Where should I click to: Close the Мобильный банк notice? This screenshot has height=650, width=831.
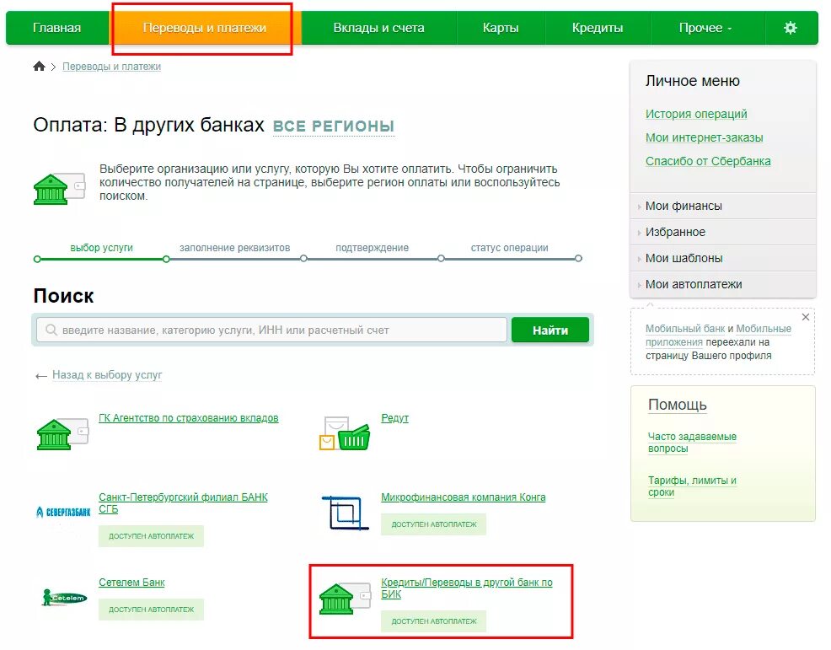[806, 317]
